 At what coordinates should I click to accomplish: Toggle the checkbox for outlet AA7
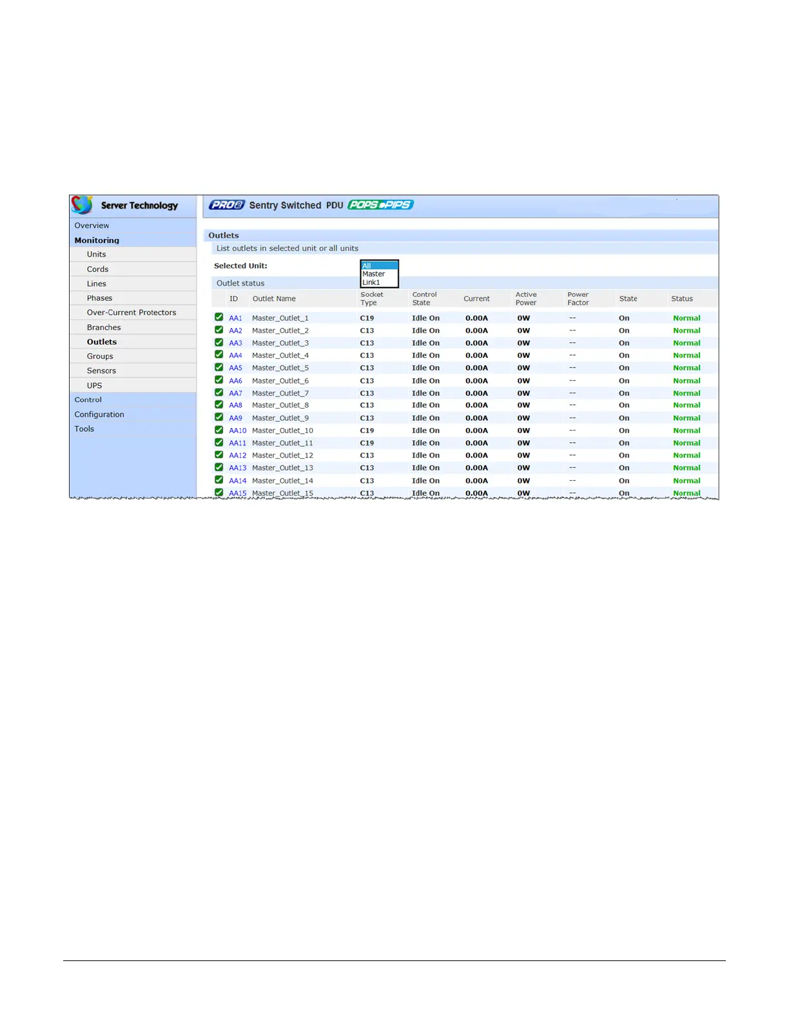tap(219, 393)
